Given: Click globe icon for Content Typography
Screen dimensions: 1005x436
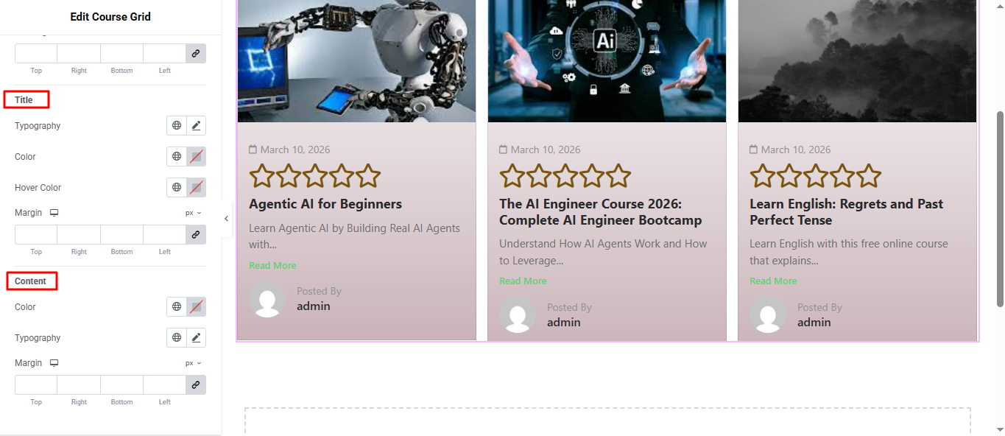Looking at the screenshot, I should [x=177, y=338].
